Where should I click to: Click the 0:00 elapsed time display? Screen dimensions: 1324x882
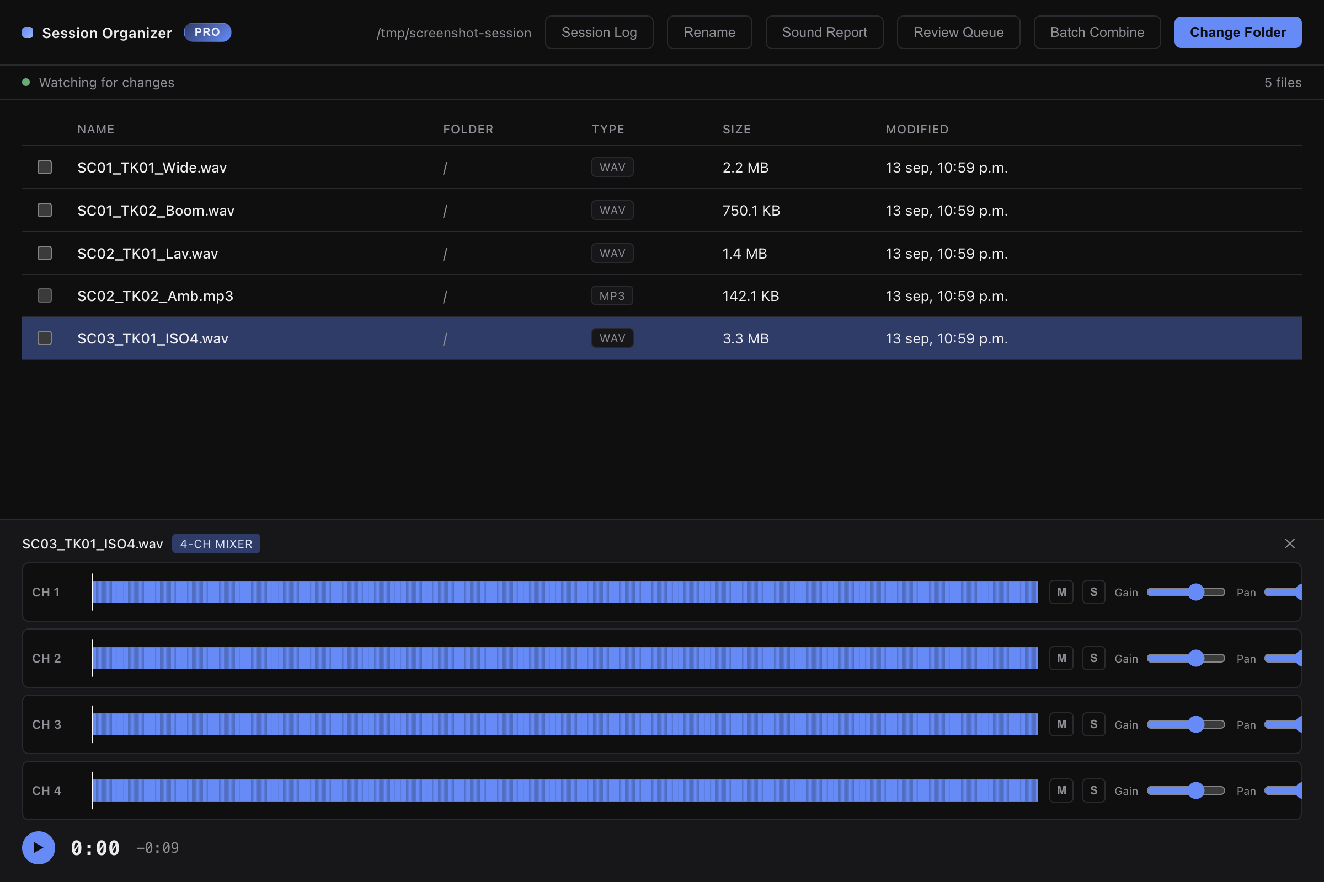[95, 848]
